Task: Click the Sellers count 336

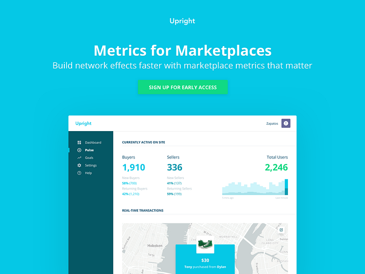Action: tap(175, 167)
